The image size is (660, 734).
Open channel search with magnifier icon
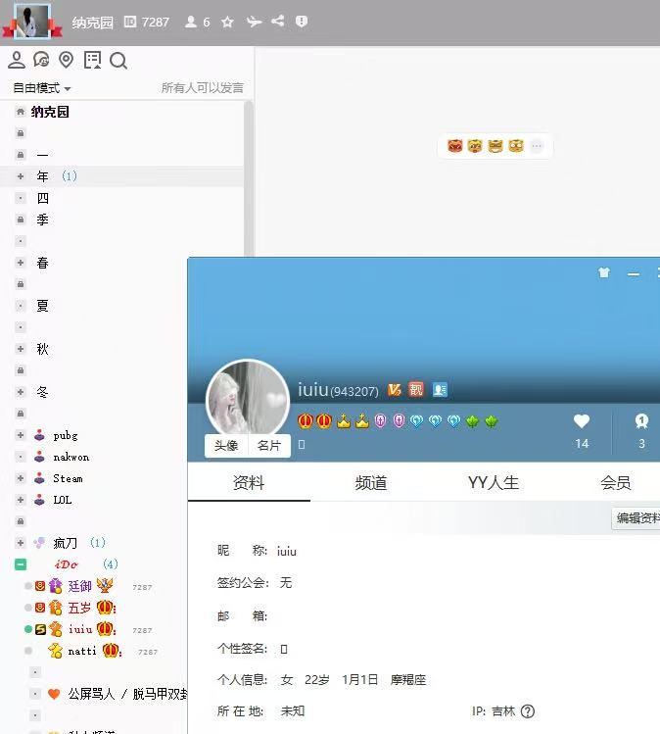tap(118, 61)
